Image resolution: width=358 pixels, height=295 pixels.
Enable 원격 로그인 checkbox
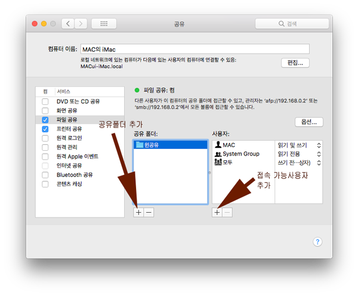45,138
